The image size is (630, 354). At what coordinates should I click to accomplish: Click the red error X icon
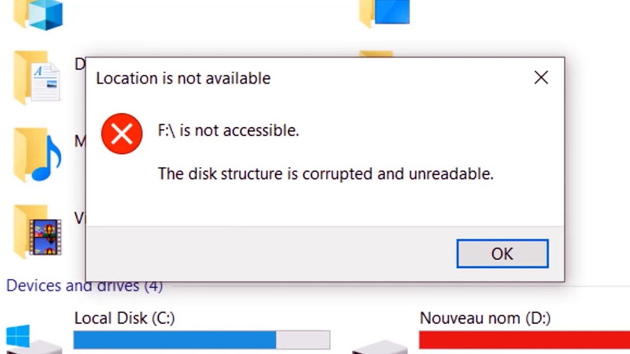[122, 134]
